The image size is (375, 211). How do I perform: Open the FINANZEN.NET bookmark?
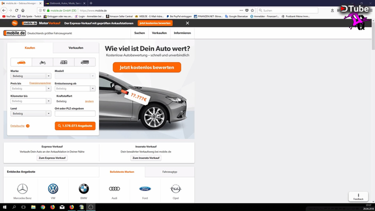tap(208, 16)
